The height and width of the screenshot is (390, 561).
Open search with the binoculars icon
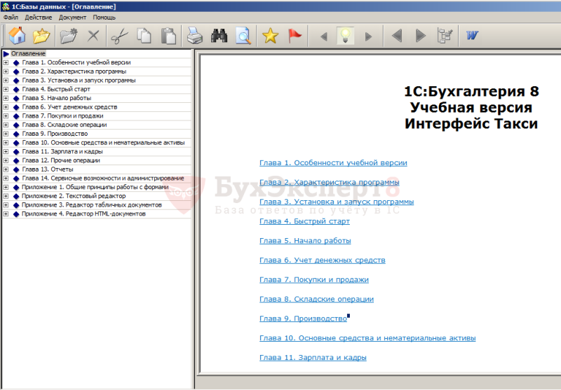click(x=219, y=35)
